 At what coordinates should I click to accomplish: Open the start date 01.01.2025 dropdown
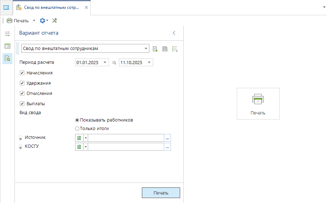click(x=105, y=63)
